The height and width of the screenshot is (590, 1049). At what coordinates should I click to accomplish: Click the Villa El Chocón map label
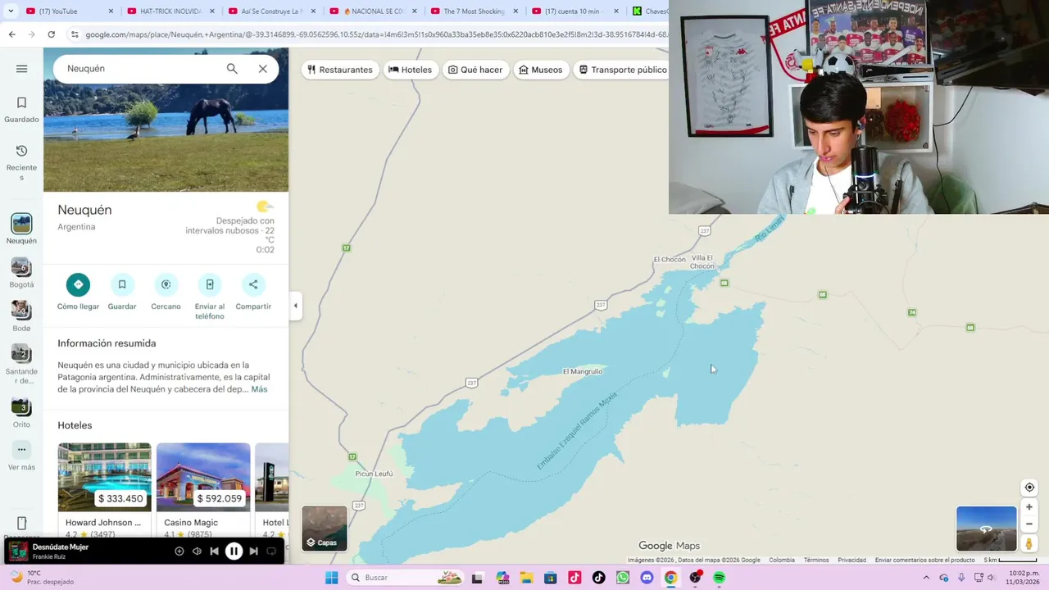pos(702,262)
